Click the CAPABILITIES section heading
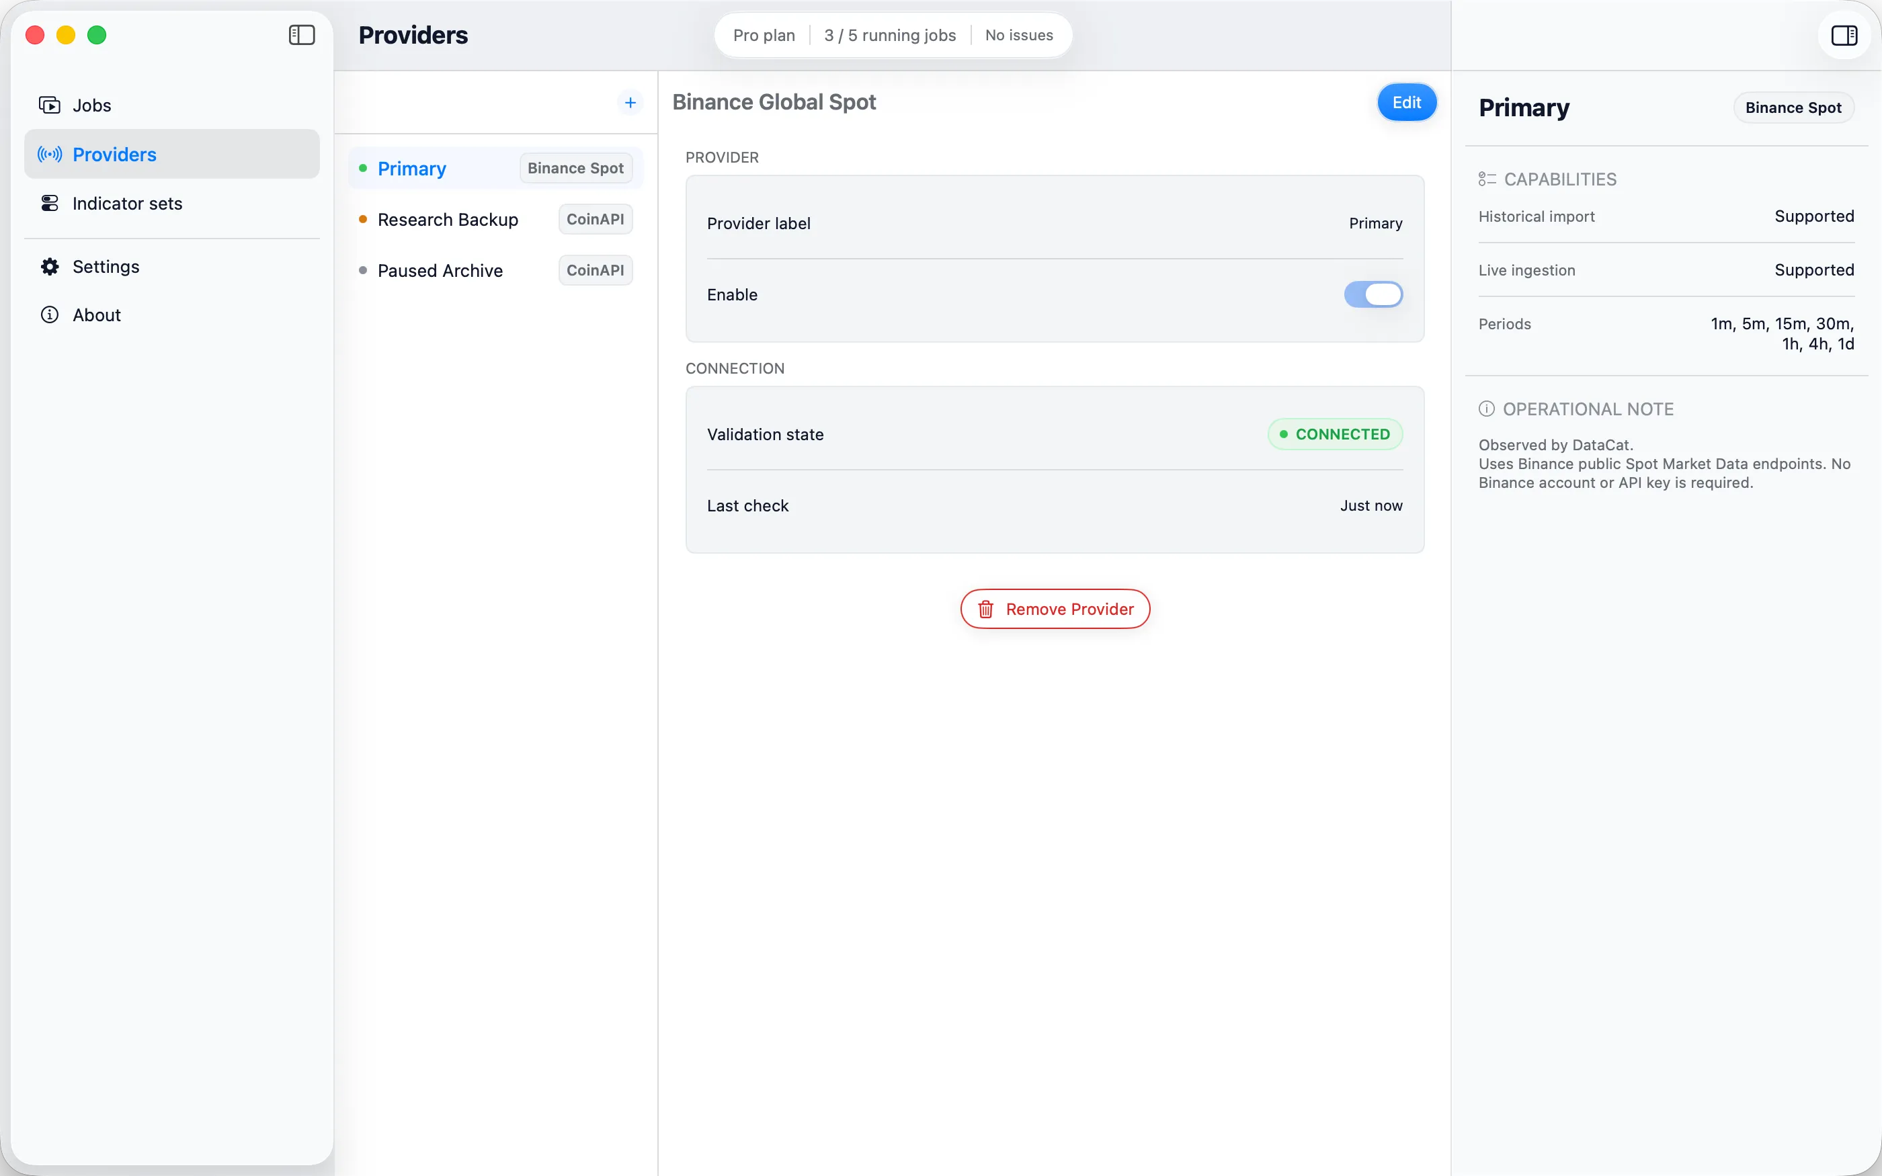This screenshot has width=1882, height=1176. tap(1560, 179)
